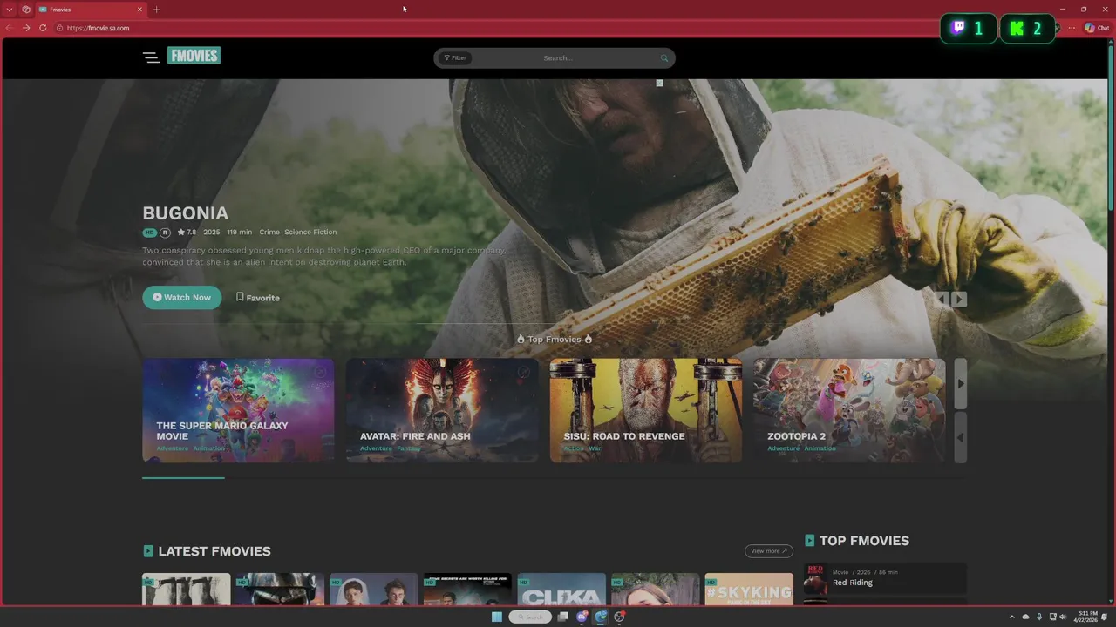Viewport: 1116px width, 627px height.
Task: Click War tag on Sisu card
Action: coord(595,448)
